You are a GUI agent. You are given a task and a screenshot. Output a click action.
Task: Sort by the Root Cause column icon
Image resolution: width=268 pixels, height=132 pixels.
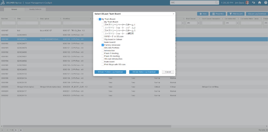[x=199, y=19]
